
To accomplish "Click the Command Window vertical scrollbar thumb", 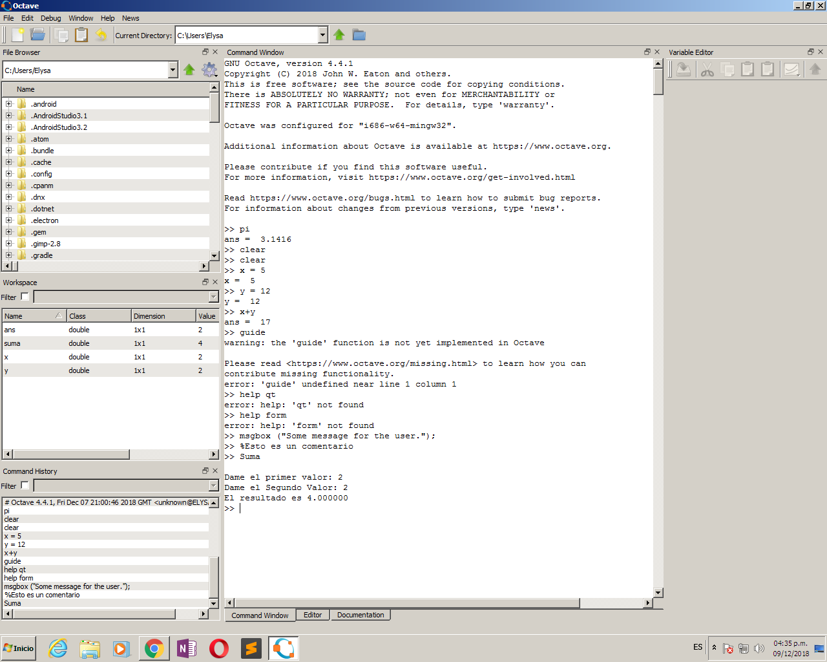I will tap(658, 82).
